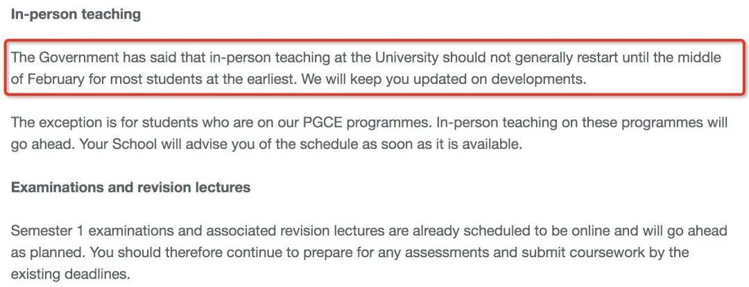
Task: Click the word "February" in the highlighted paragraph
Action: pos(56,79)
